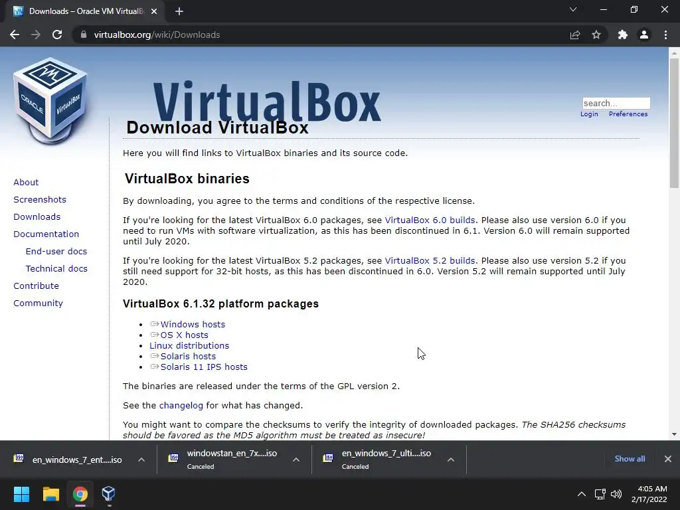Screen dimensions: 680x510
Task: Click the ISO file icon of windowstan_en_7x
Action: point(173,458)
